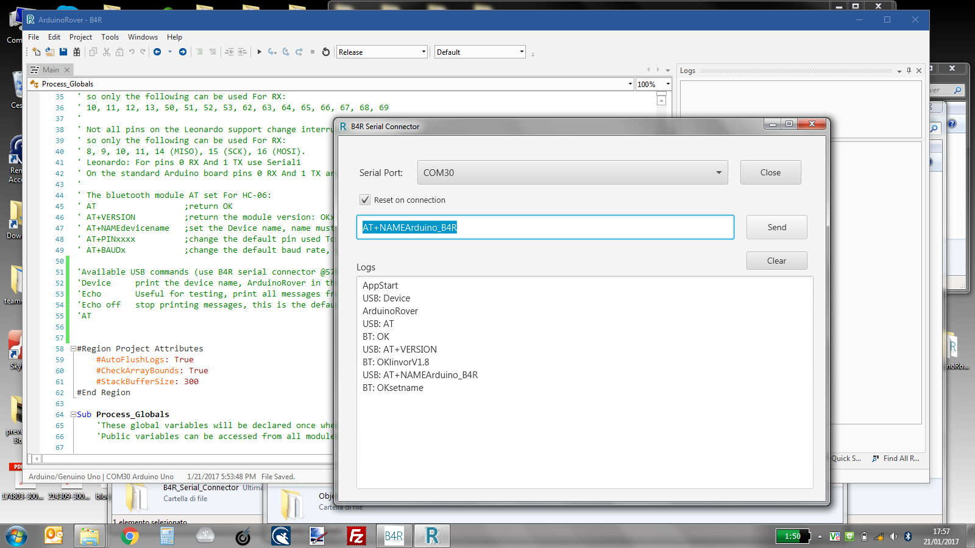Screen dimensions: 975x548
Task: Click the AT+NAMEArduino_B4R command input field
Action: pyautogui.click(x=545, y=227)
